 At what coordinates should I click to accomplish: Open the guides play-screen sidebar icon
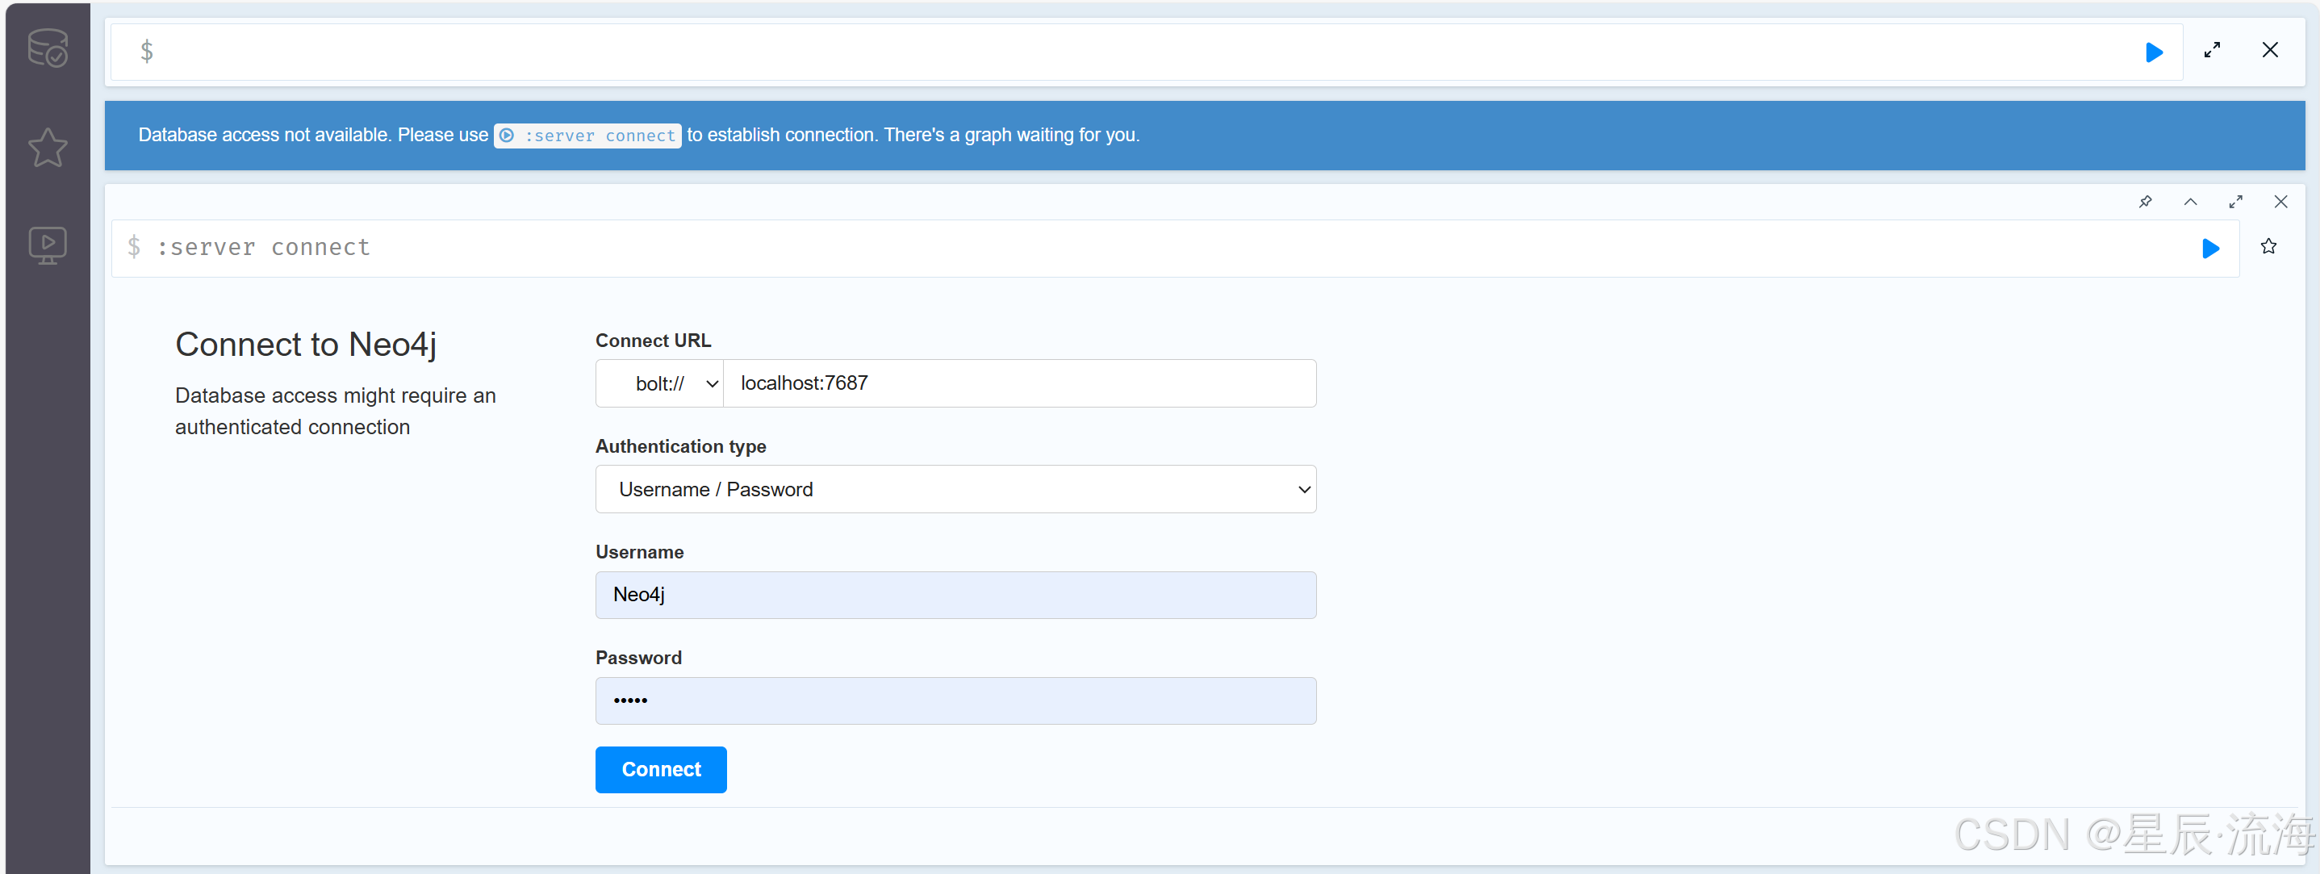[x=48, y=245]
